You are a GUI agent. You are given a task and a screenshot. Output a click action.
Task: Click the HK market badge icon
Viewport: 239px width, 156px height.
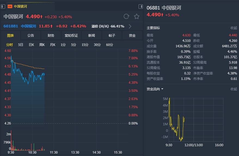[10, 6]
